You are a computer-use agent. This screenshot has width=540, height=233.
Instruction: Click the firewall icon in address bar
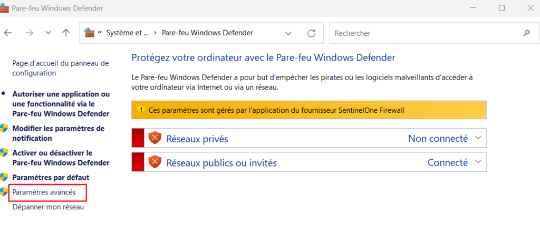coord(90,33)
